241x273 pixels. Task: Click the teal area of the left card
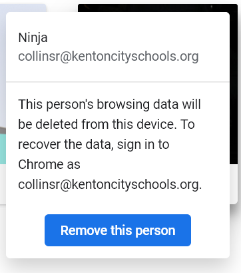(x=3, y=149)
